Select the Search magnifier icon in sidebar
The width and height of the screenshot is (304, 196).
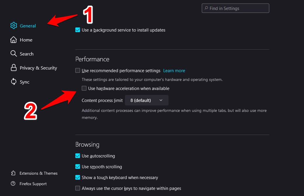[13, 54]
